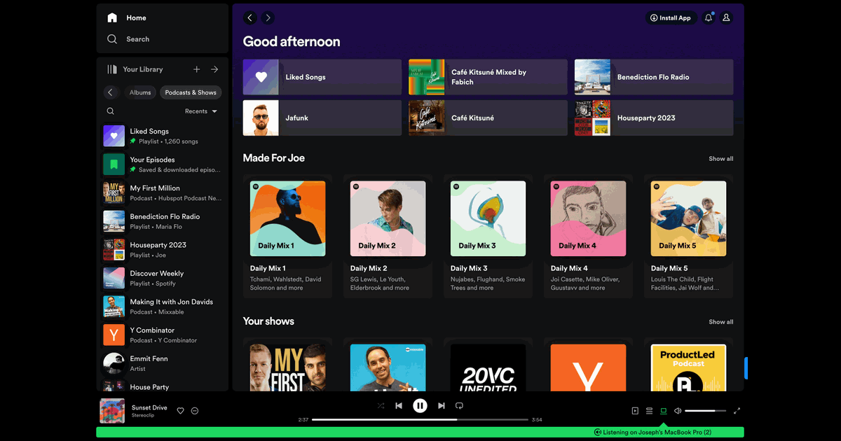Open the Queue icon
The width and height of the screenshot is (841, 441).
click(649, 411)
